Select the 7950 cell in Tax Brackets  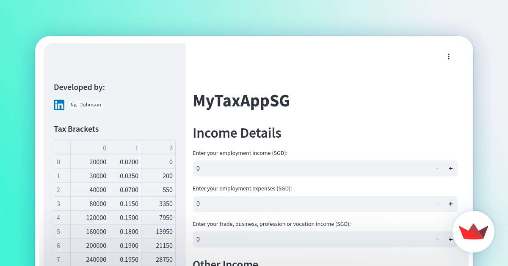pos(158,218)
